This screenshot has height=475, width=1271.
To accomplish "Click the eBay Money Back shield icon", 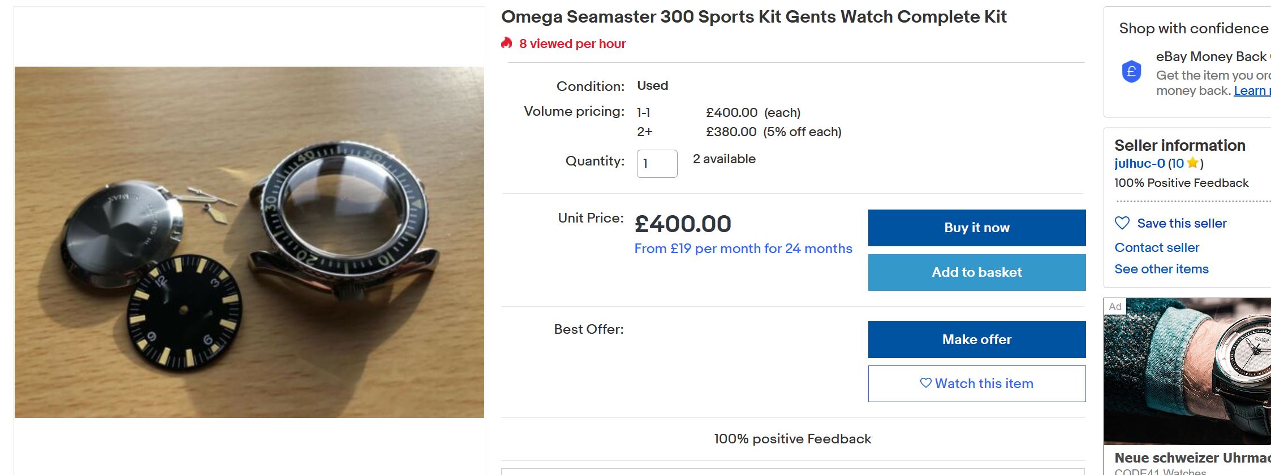I will click(x=1131, y=72).
